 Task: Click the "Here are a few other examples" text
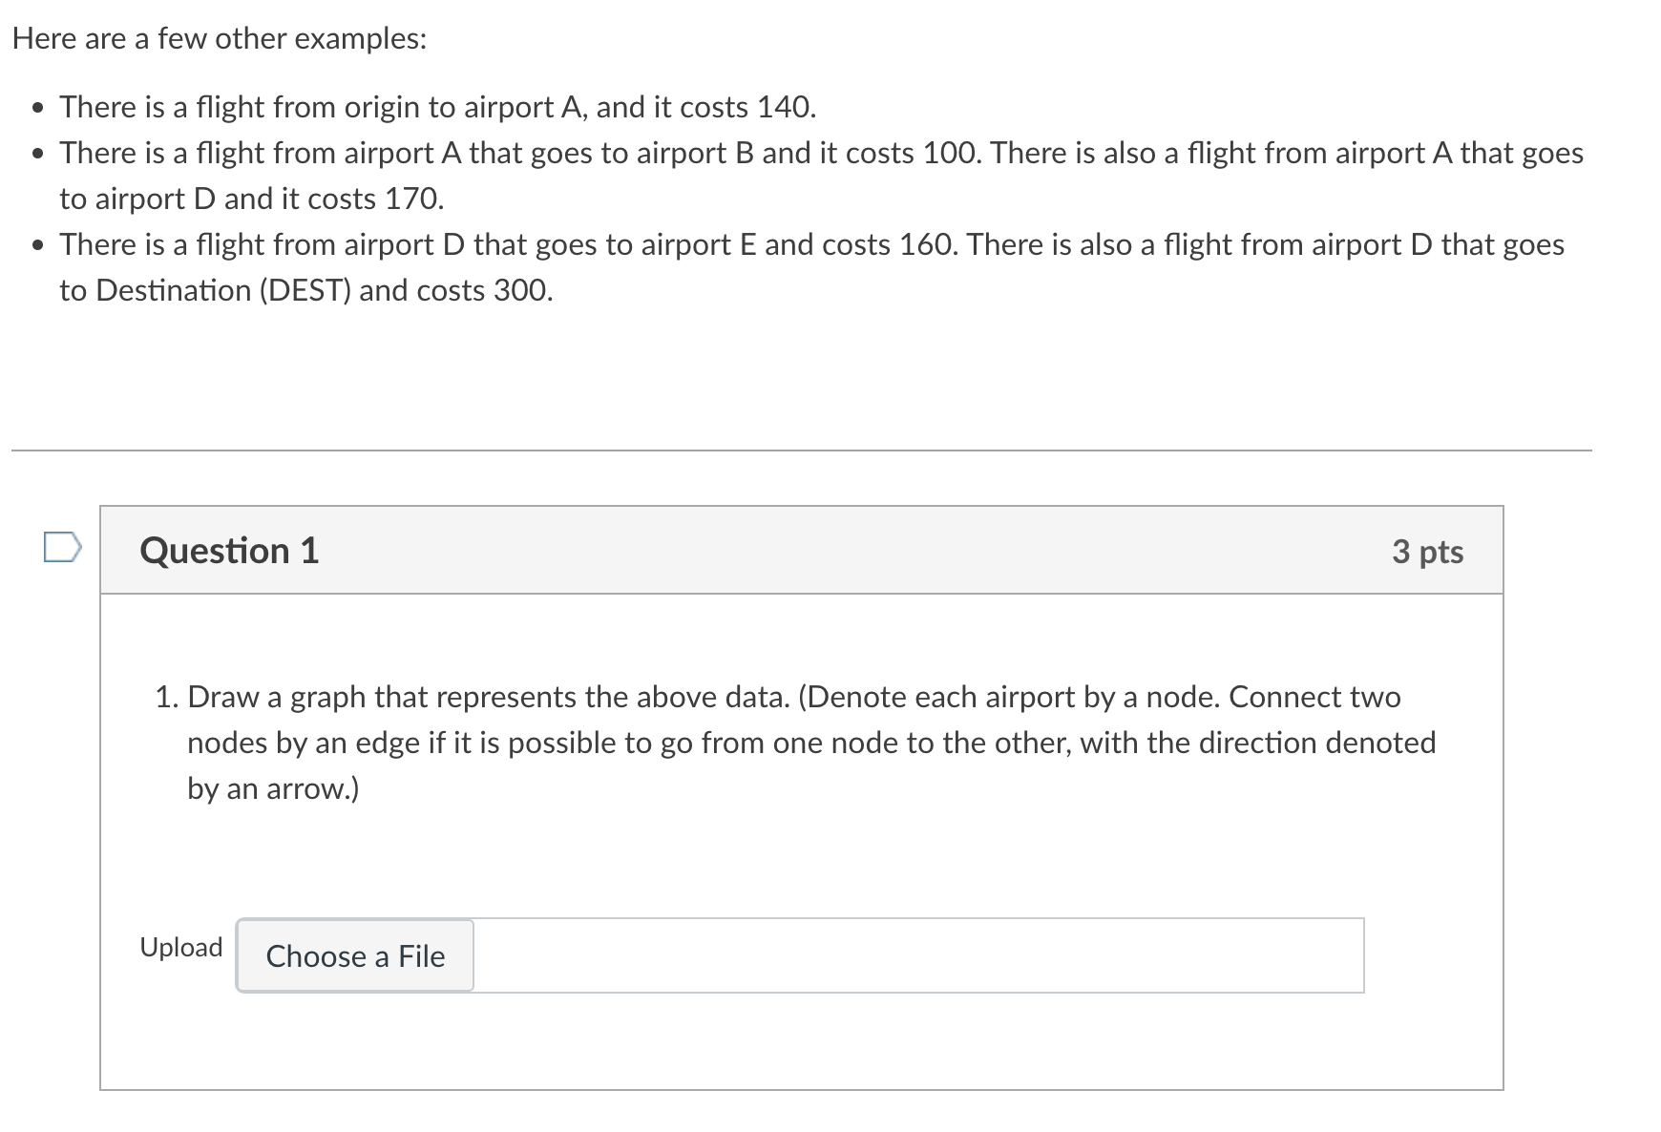220,39
